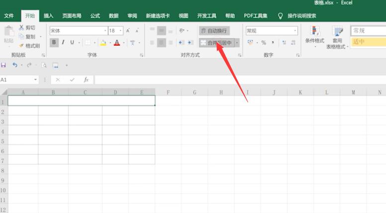Open number format dropdown (常规)
Image resolution: width=386 pixels, height=213 pixels.
point(295,31)
